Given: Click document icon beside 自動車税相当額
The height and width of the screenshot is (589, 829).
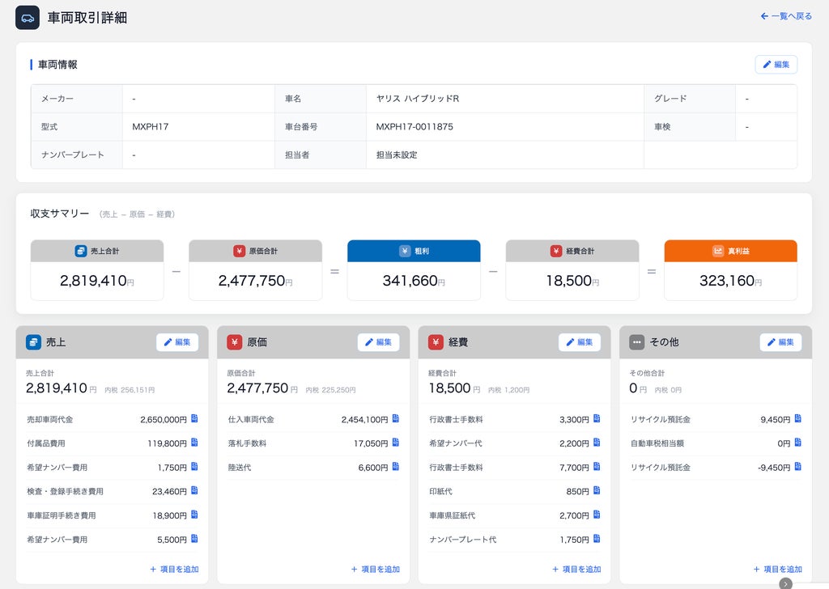Looking at the screenshot, I should pos(797,442).
